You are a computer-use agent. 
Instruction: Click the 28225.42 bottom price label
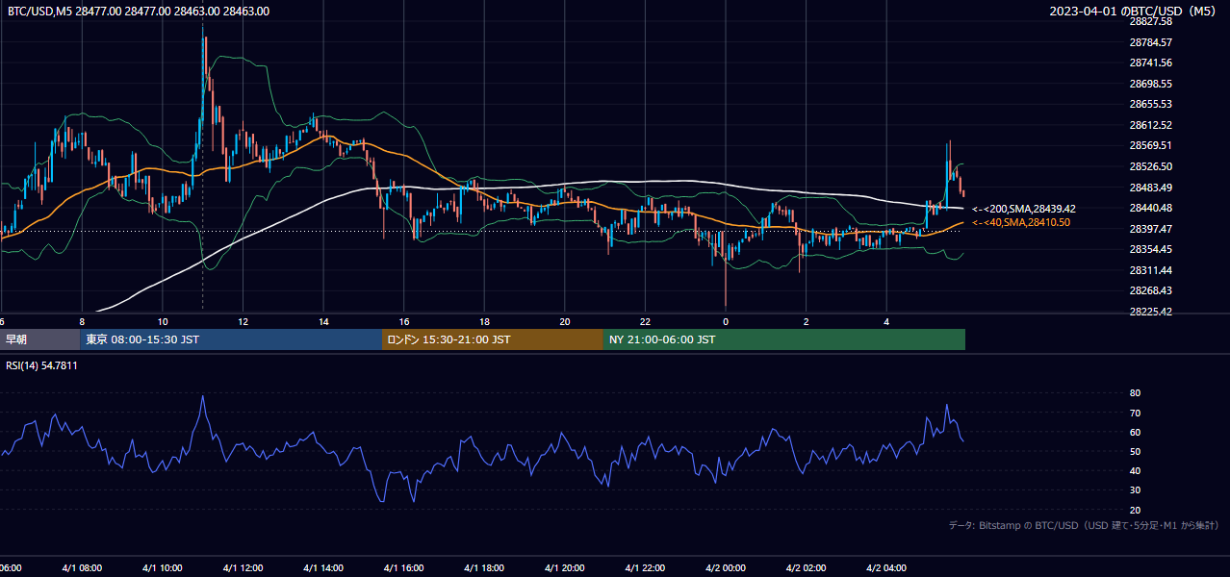pos(1150,312)
